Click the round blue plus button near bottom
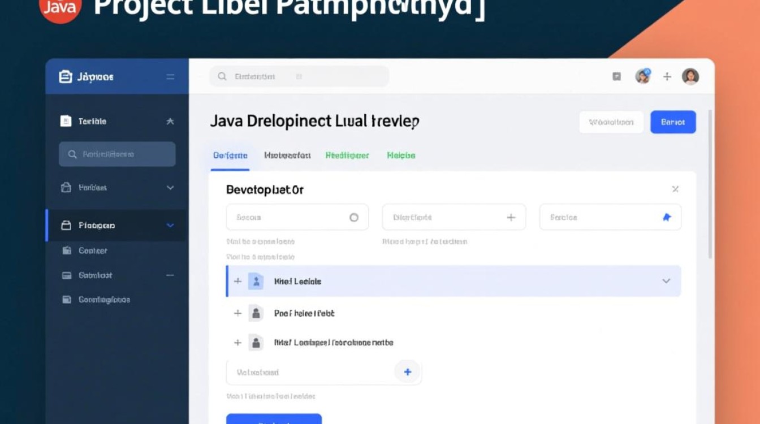Screen dimensions: 760x424 (x=407, y=372)
